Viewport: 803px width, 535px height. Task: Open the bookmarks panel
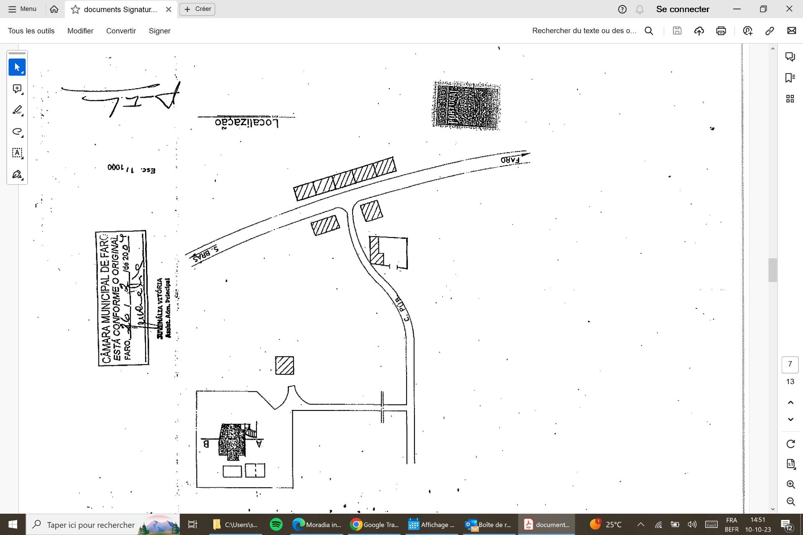pyautogui.click(x=790, y=78)
